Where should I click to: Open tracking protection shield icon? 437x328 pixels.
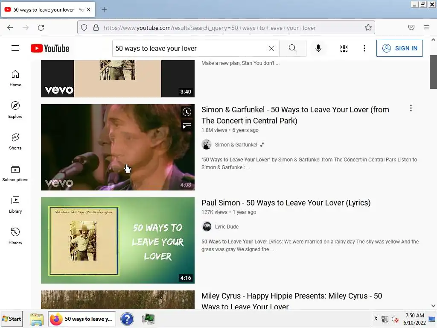pos(84,28)
